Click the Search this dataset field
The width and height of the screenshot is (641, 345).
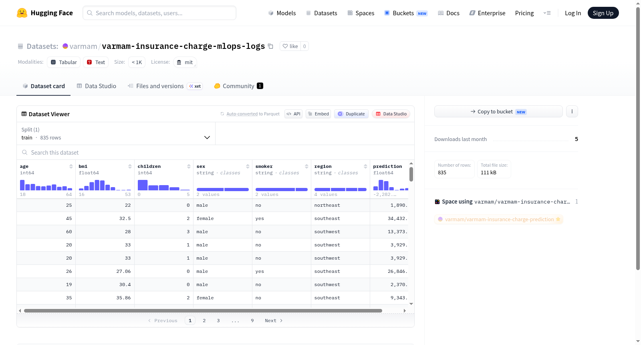[216, 152]
